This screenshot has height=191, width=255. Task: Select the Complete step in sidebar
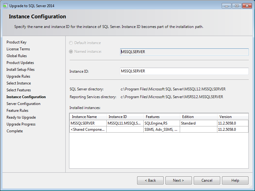coord(15,131)
